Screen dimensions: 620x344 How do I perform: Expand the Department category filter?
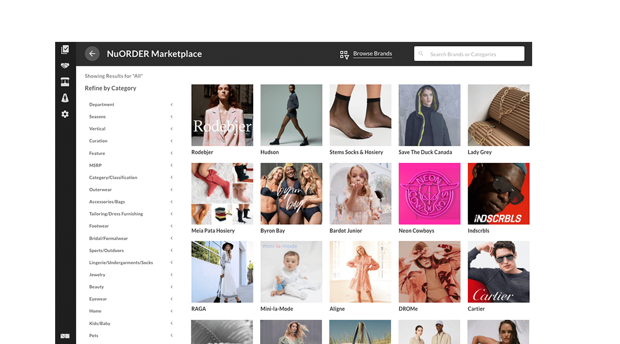coord(130,105)
